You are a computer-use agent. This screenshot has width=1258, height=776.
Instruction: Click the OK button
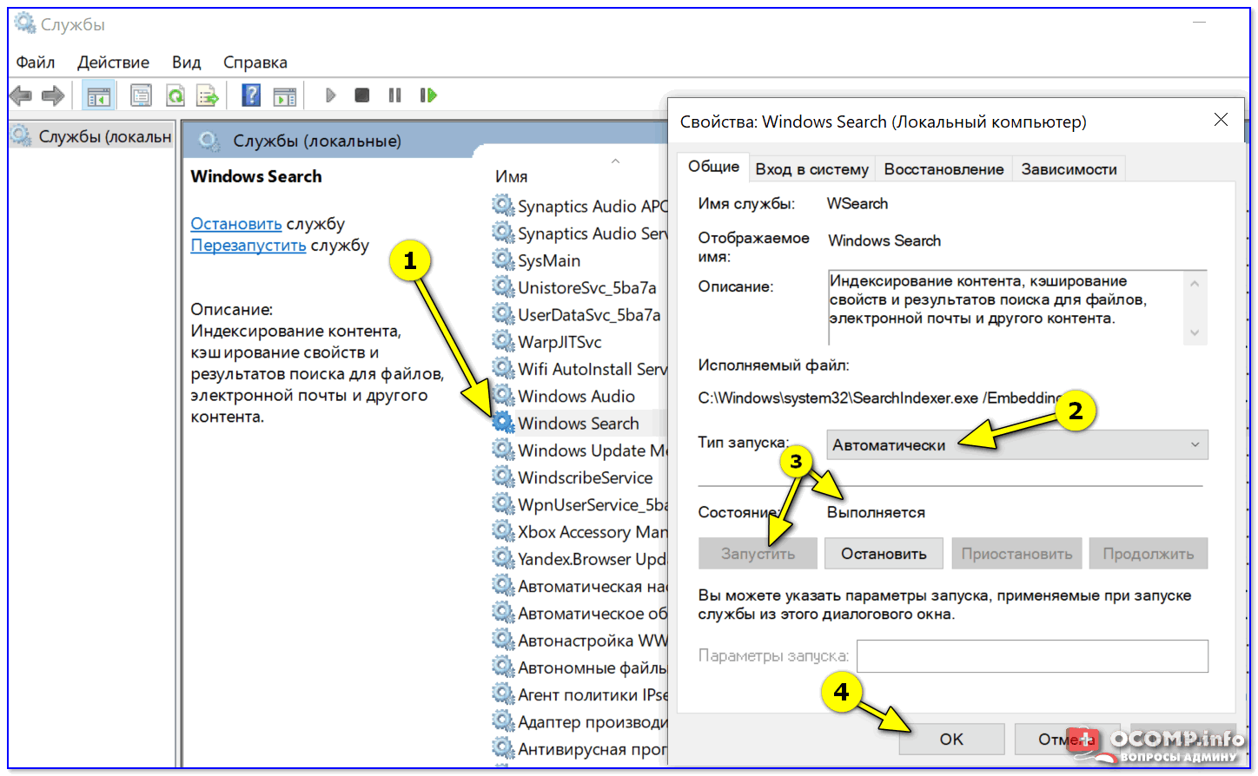pyautogui.click(x=951, y=739)
